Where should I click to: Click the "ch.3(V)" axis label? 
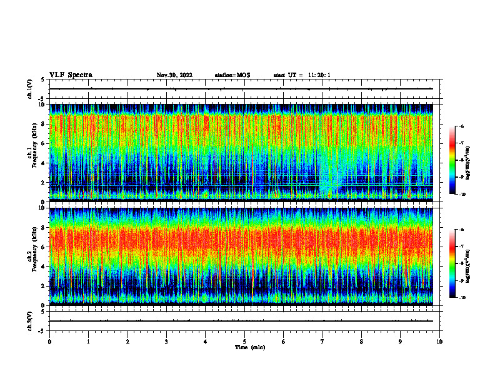[30, 321]
